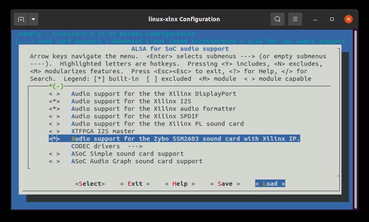The height and width of the screenshot is (222, 369).
Task: Click the highlighted Load button
Action: (270, 184)
